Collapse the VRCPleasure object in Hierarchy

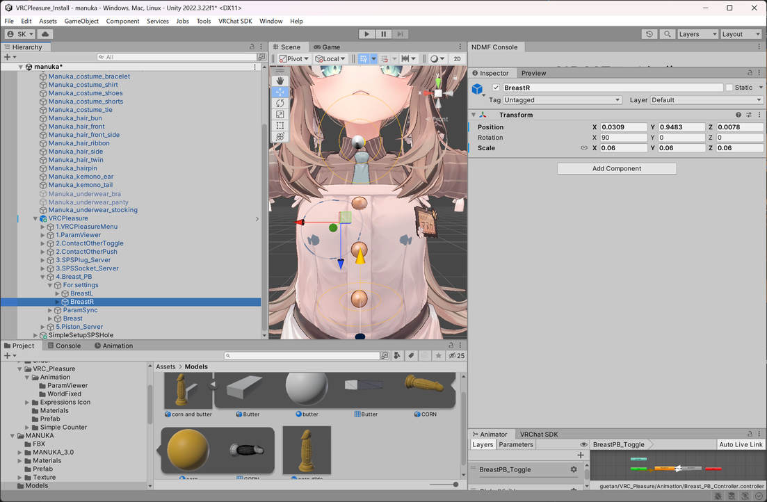35,219
